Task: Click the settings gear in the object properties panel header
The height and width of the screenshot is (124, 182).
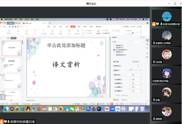Action: pyautogui.click(x=144, y=37)
